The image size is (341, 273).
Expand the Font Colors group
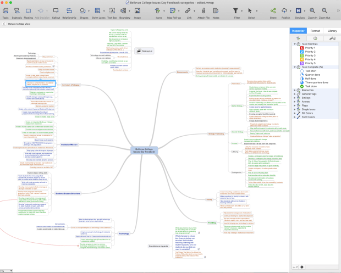pyautogui.click(x=295, y=117)
